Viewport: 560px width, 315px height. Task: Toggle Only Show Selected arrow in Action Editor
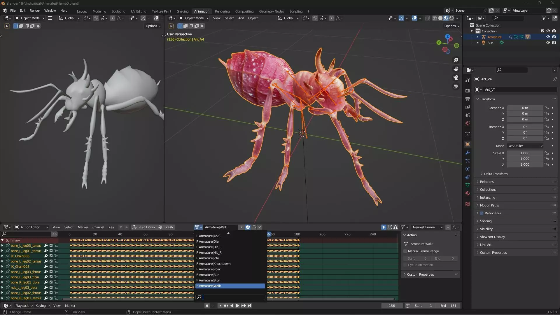click(x=384, y=227)
